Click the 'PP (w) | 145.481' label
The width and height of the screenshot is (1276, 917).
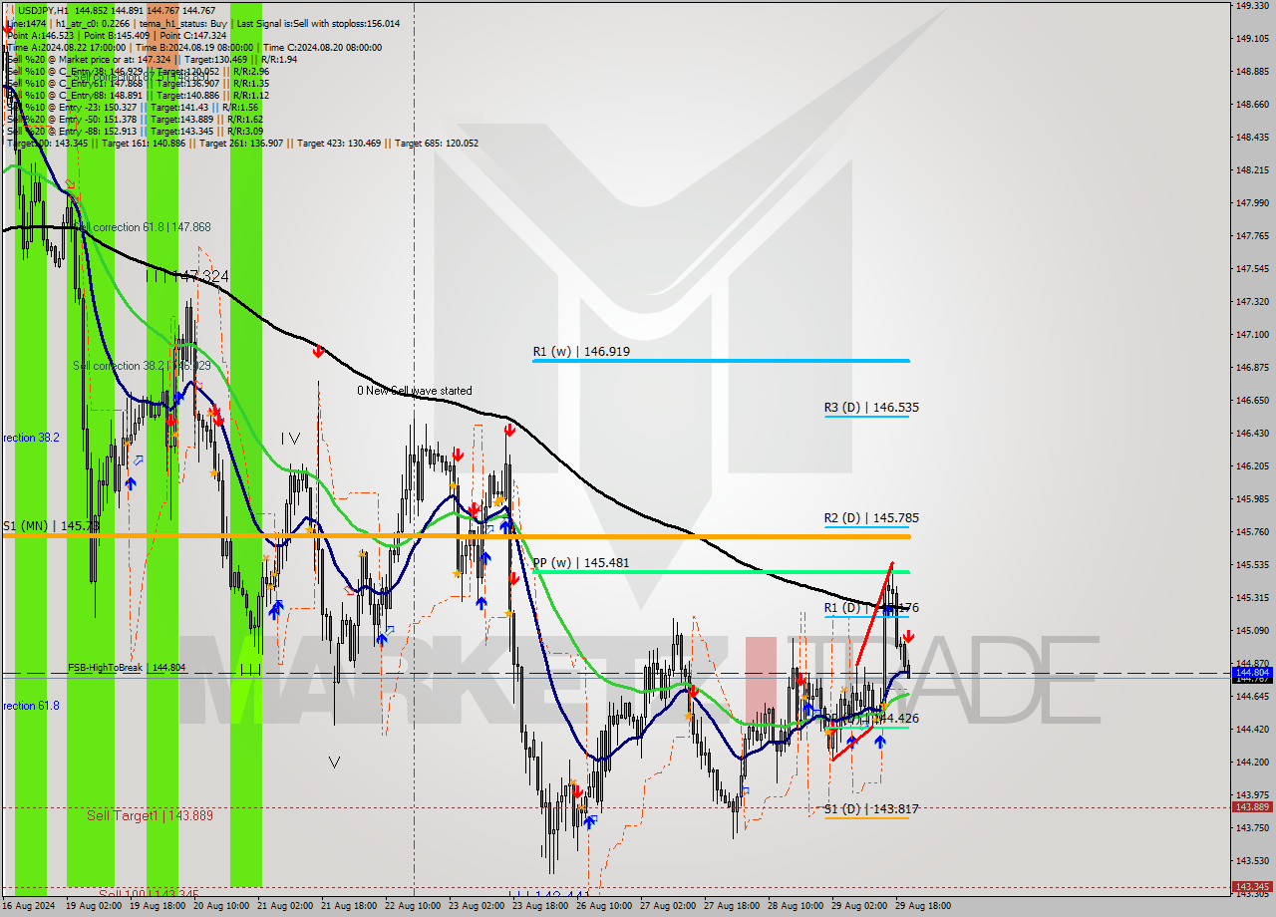pos(581,563)
